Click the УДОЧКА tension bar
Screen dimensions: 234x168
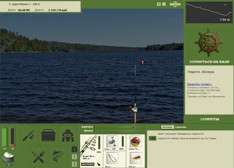click(x=119, y=127)
